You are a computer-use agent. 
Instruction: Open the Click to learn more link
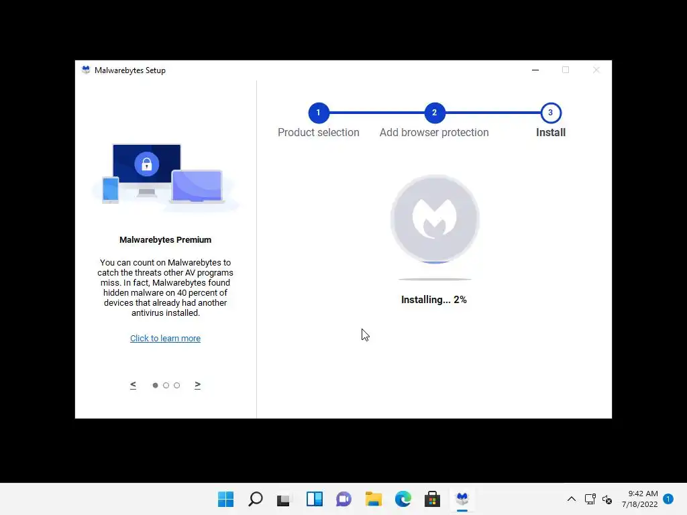coord(165,338)
